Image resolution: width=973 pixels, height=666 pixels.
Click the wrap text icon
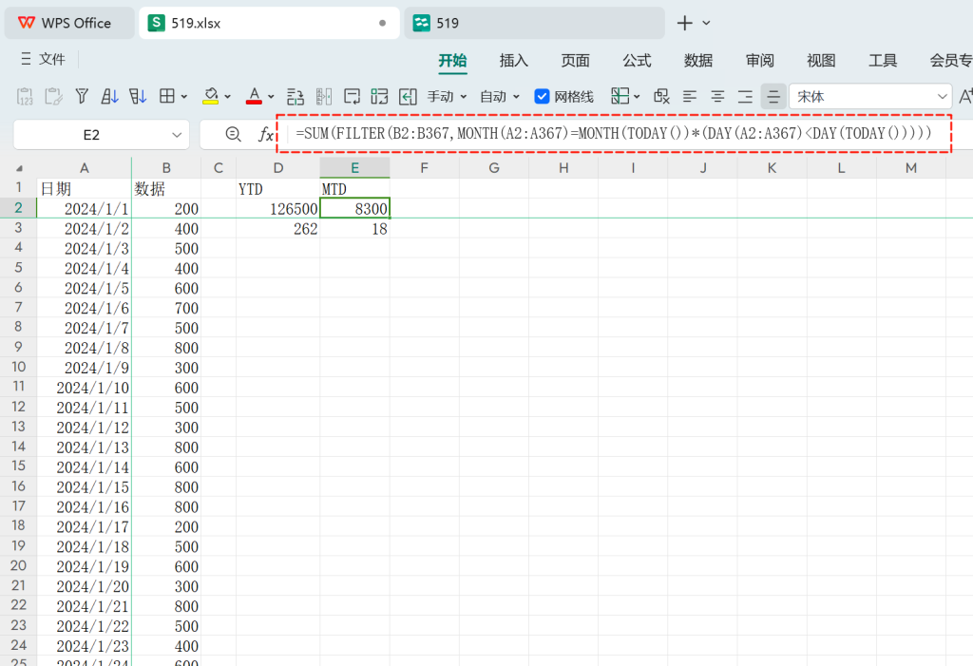(x=352, y=96)
